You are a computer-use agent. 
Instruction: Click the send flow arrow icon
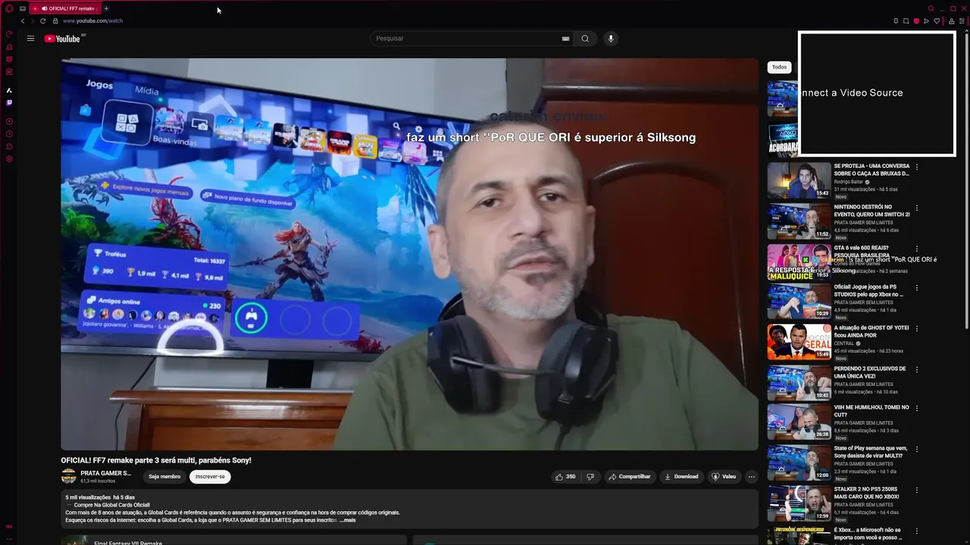(x=926, y=20)
